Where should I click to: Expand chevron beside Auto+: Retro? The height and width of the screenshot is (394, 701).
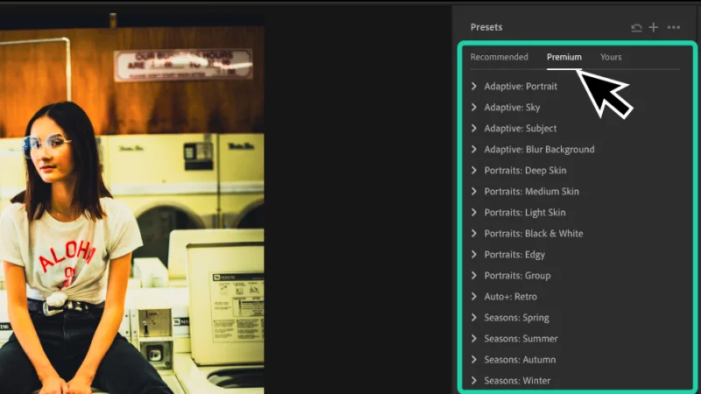tap(474, 296)
